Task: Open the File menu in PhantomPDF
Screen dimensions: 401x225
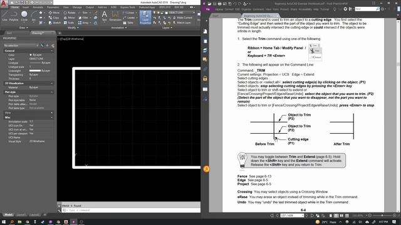Action: pyautogui.click(x=207, y=9)
